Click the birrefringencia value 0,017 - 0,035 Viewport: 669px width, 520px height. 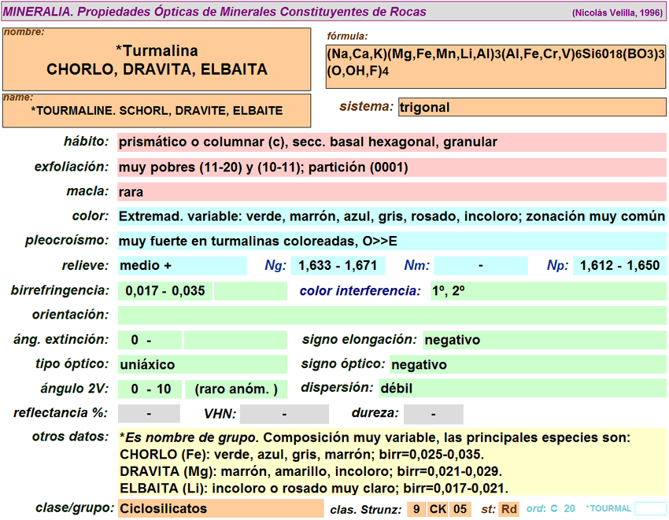coord(165,291)
